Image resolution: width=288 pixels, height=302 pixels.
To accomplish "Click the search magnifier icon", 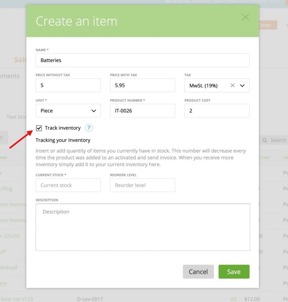I will [265, 140].
